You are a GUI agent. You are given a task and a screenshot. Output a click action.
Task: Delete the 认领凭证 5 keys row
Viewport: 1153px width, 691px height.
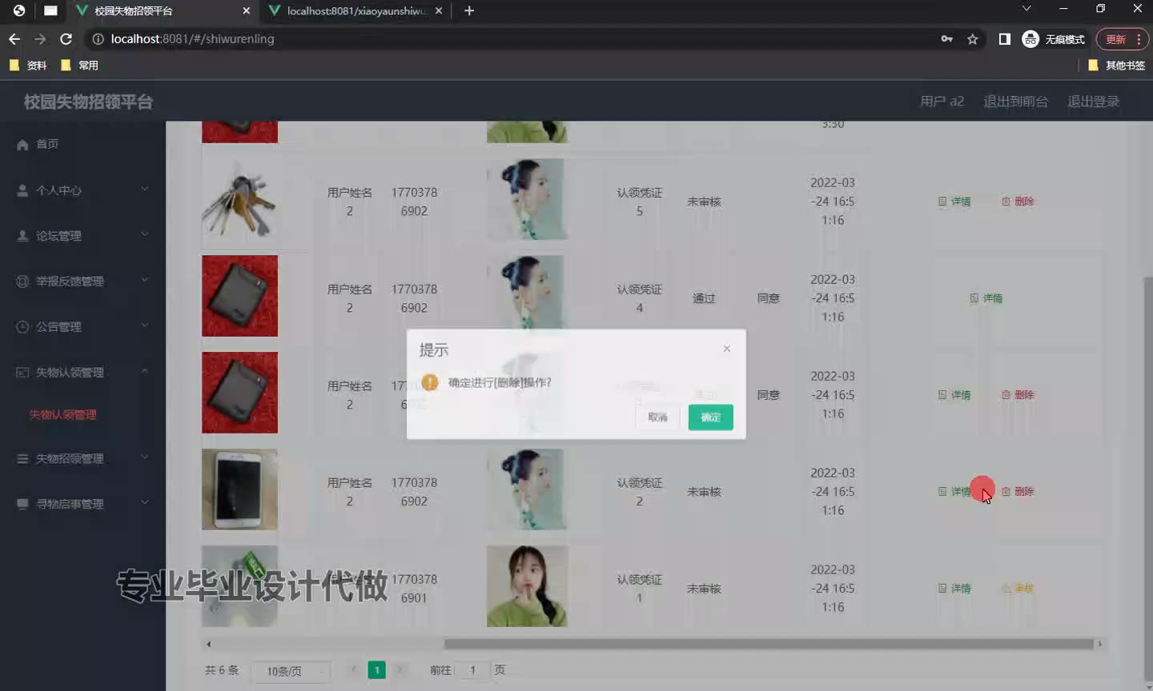click(x=1018, y=202)
